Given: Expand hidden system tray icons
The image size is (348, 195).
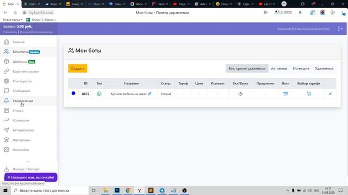Looking at the screenshot, I should click(x=288, y=190).
